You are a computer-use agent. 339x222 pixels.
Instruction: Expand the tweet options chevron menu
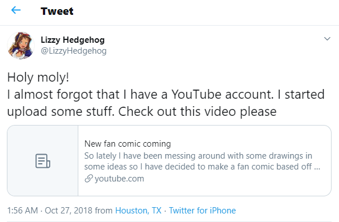[327, 39]
